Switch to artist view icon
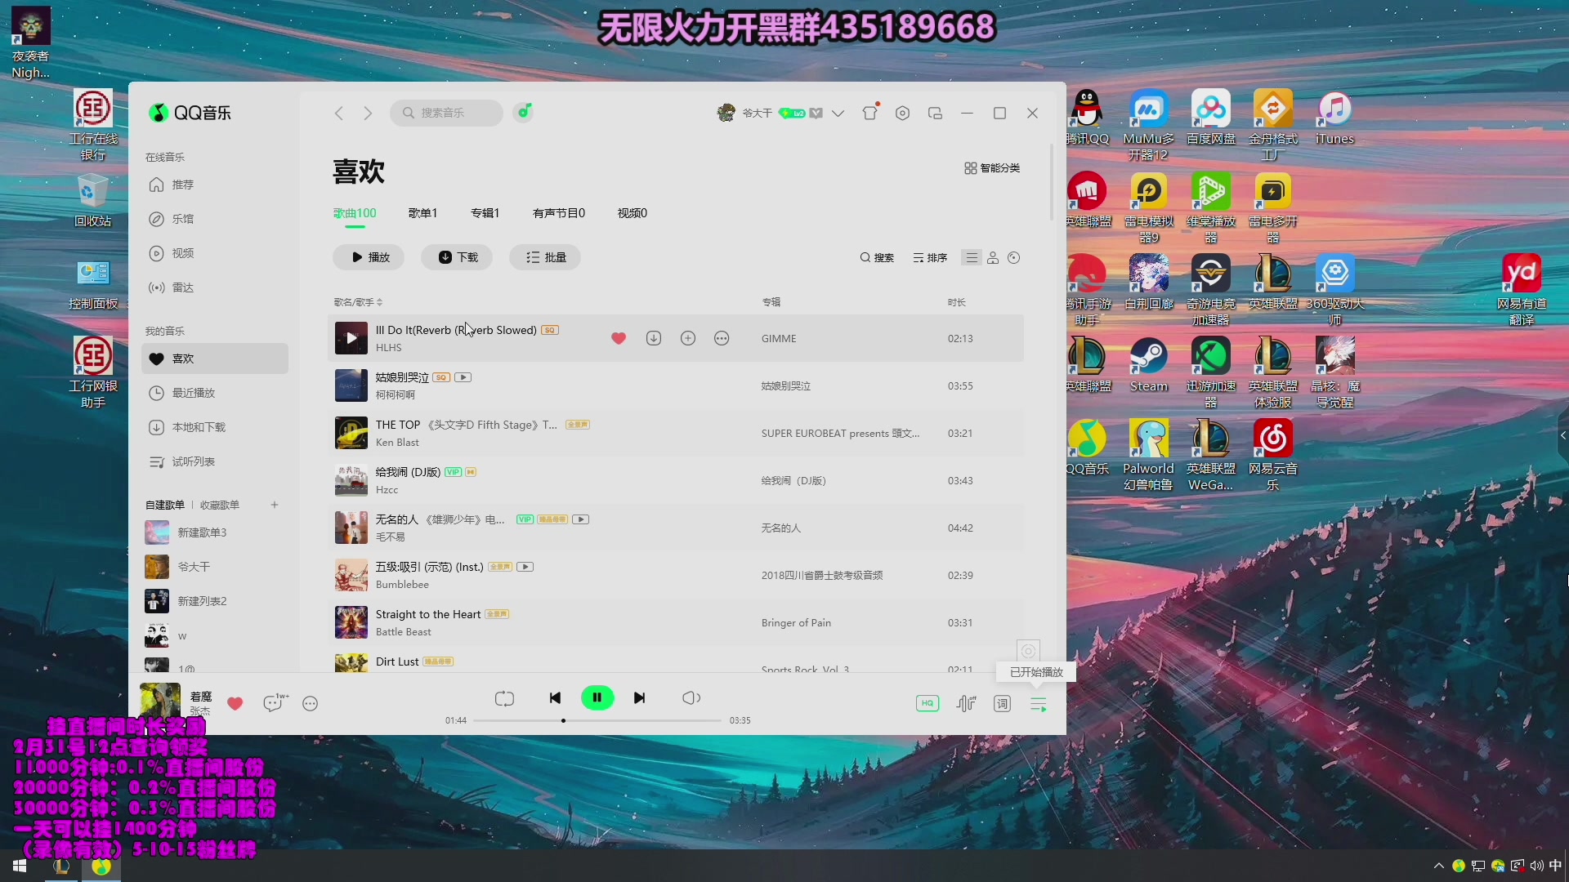Viewport: 1569px width, 882px height. (x=993, y=257)
